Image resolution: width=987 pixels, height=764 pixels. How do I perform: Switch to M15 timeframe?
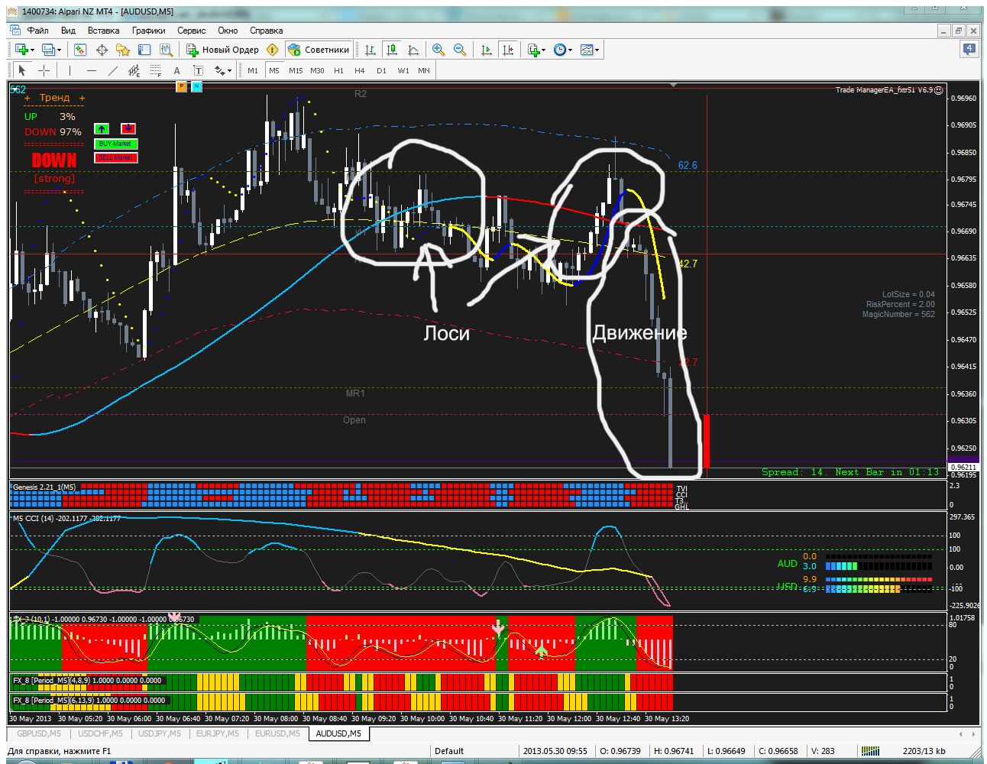(x=296, y=70)
